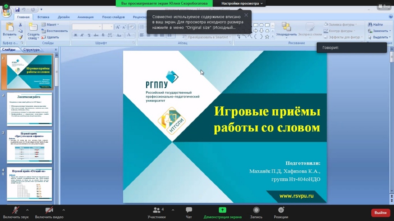394x221 pixels.
Task: Expand the Настройки просмотра dropdown
Action: (242, 3)
